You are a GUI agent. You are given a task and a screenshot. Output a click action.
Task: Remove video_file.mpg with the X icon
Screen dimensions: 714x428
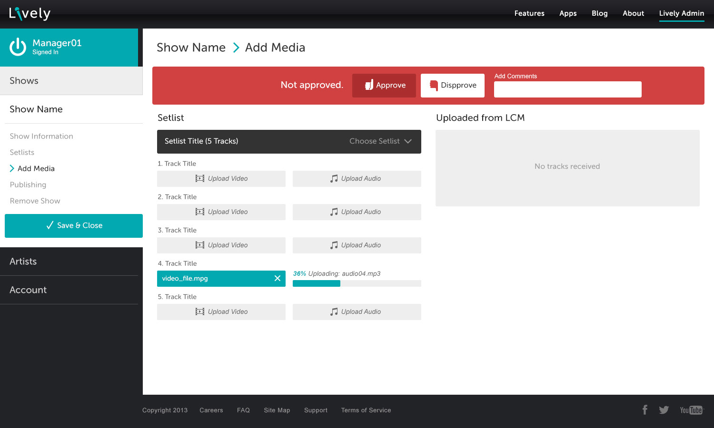tap(278, 279)
